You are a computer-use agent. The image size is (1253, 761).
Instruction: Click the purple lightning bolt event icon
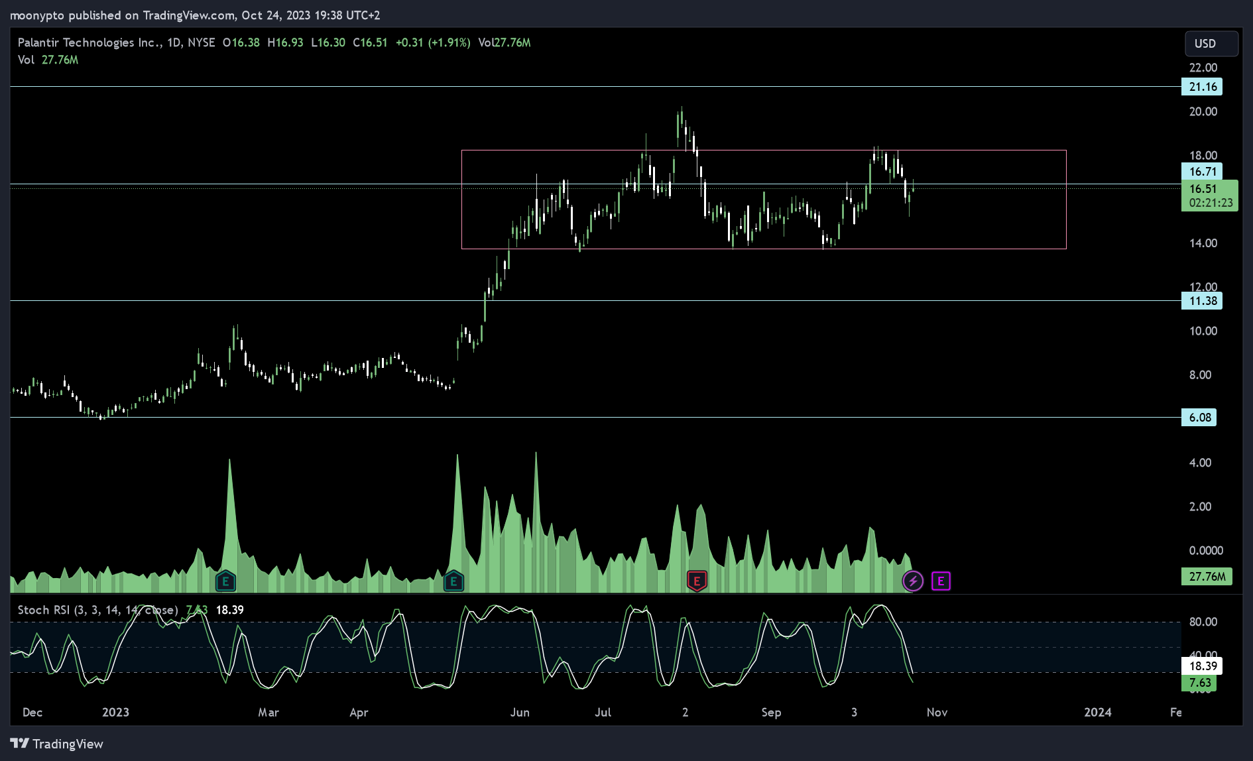pos(913,581)
